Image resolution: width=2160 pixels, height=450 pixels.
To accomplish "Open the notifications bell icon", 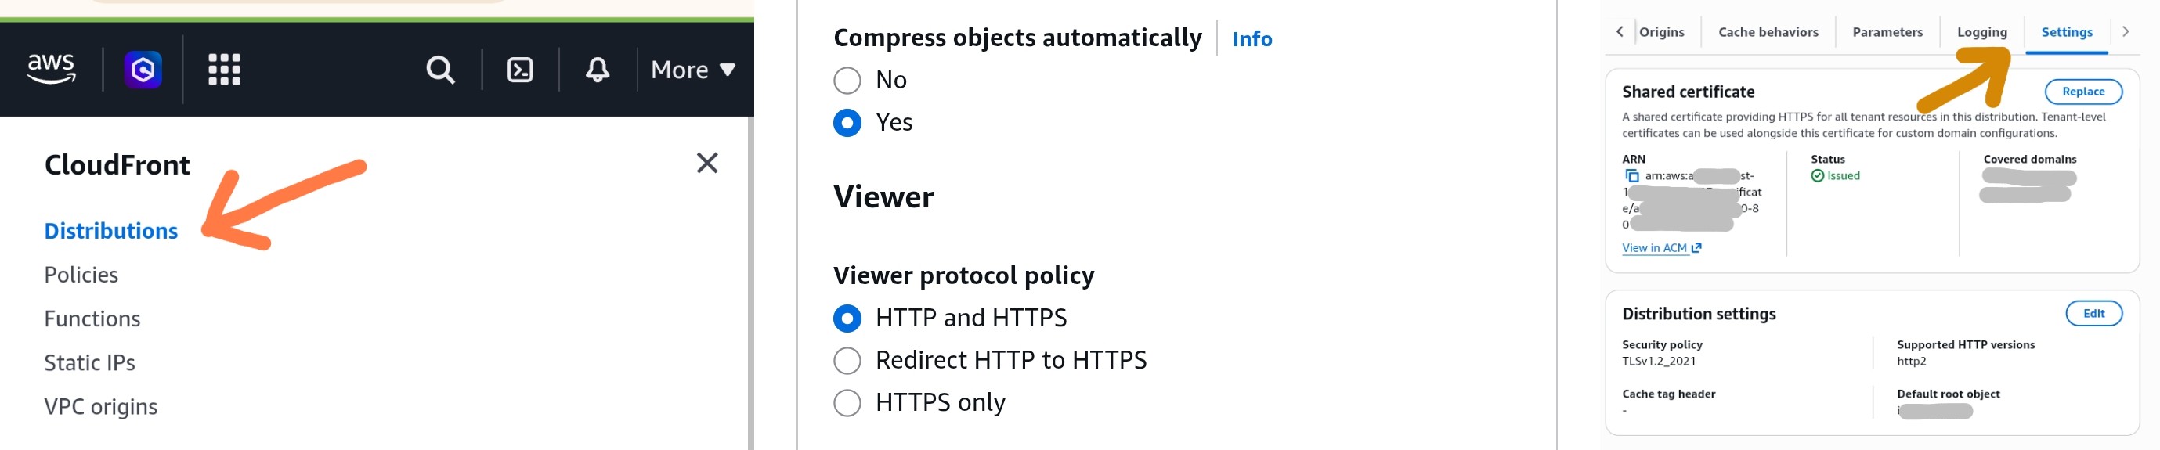I will (x=597, y=70).
